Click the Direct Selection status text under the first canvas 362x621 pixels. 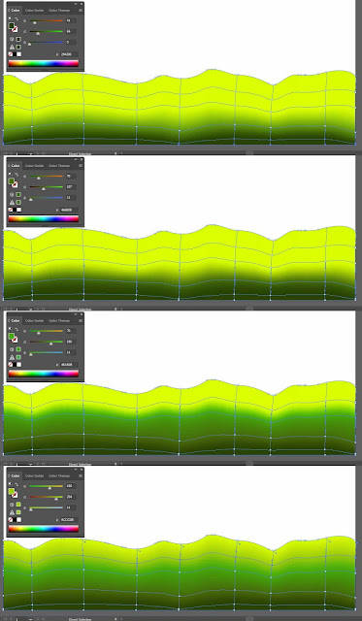click(x=80, y=153)
